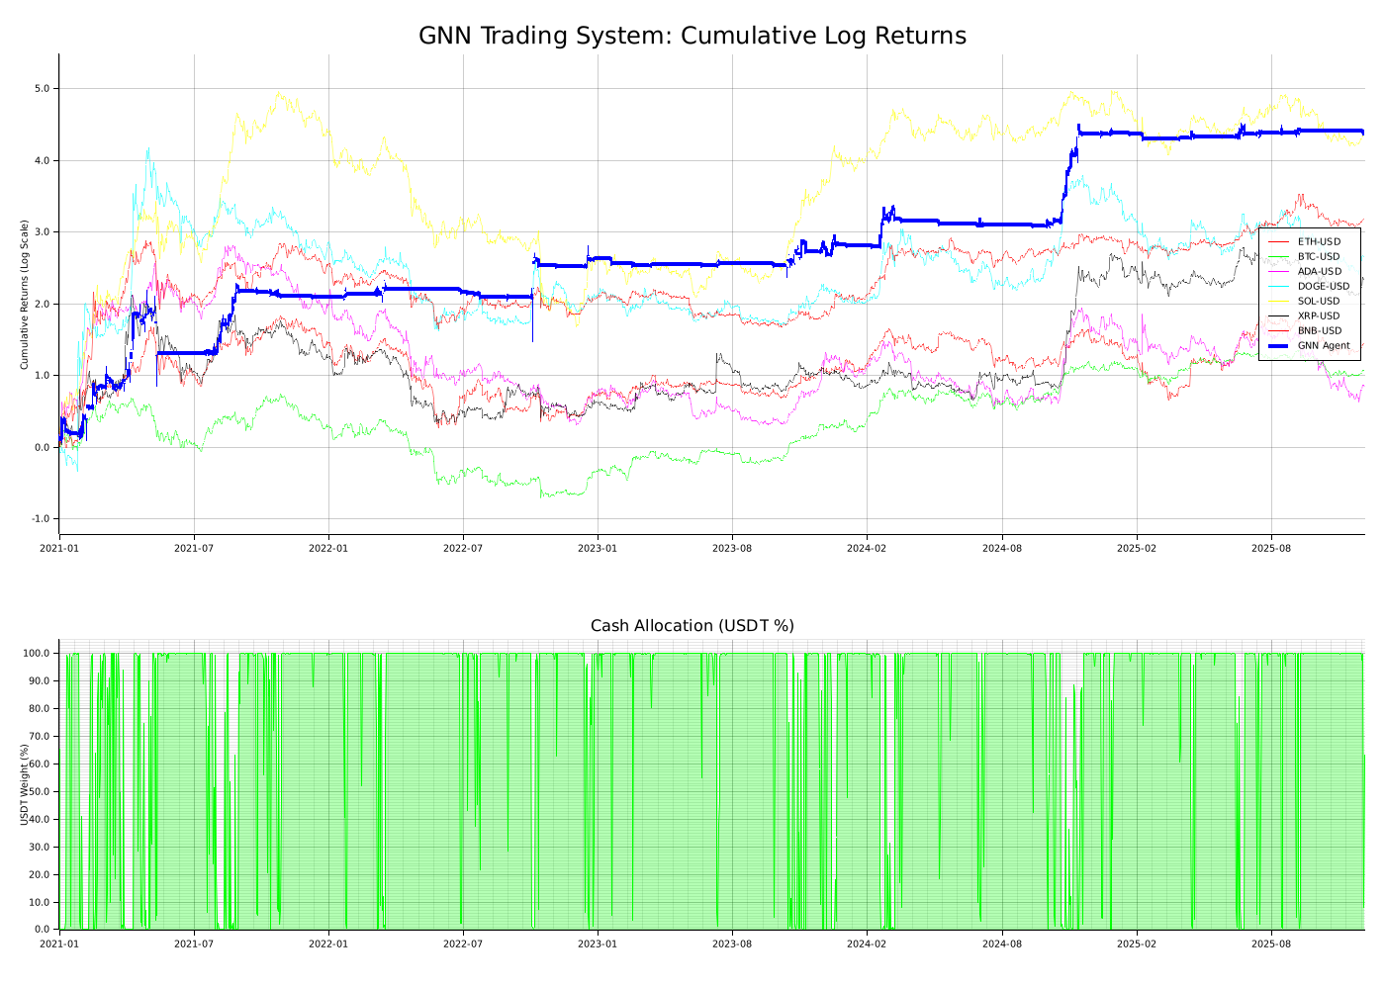Click the BTC-USD legend line sample
The image size is (1385, 989).
point(1278,256)
